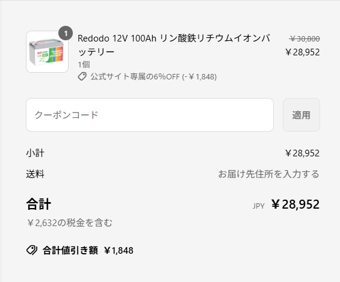Click the ¥2,632の税金を含む tax note
The width and height of the screenshot is (340, 282).
point(70,222)
